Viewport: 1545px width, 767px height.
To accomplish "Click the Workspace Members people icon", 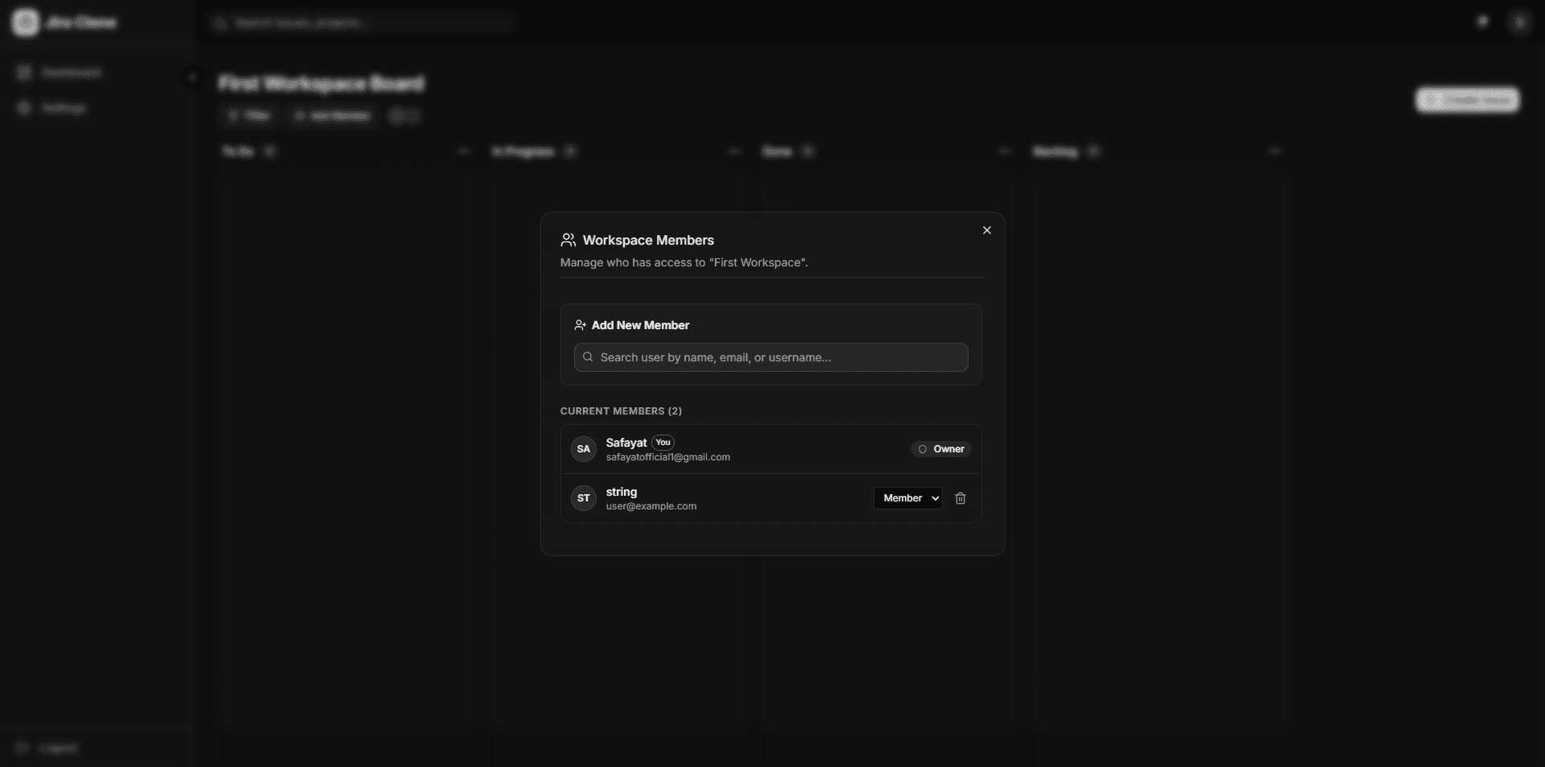I will click(568, 240).
